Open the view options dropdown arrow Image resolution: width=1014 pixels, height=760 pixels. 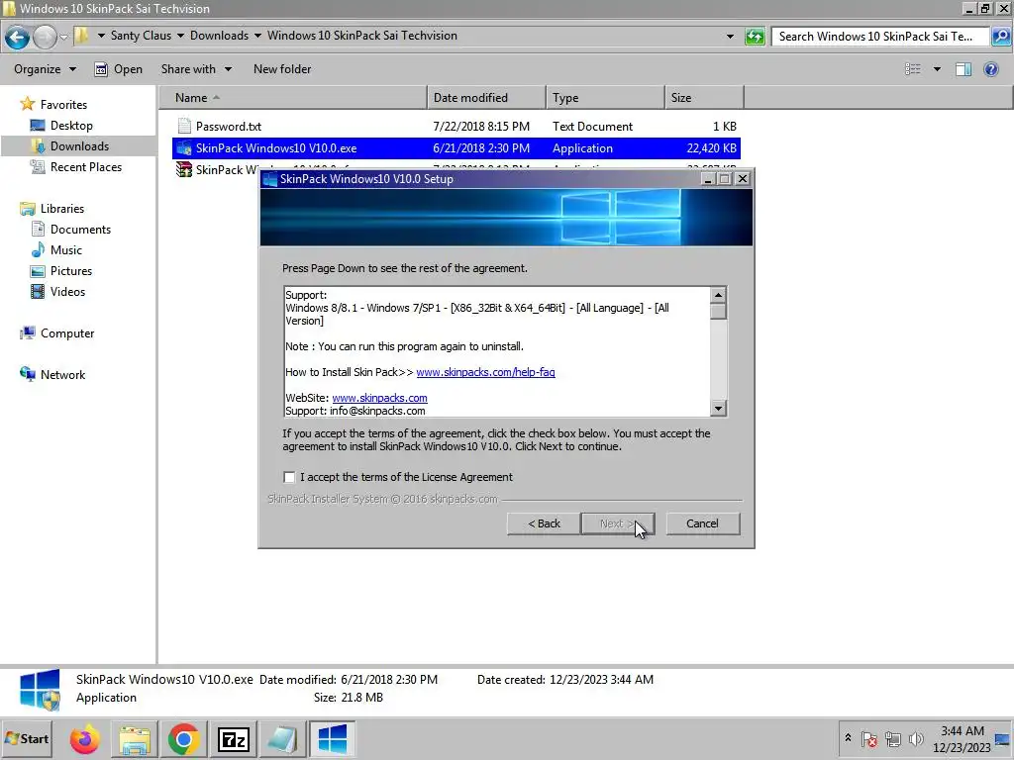[937, 69]
